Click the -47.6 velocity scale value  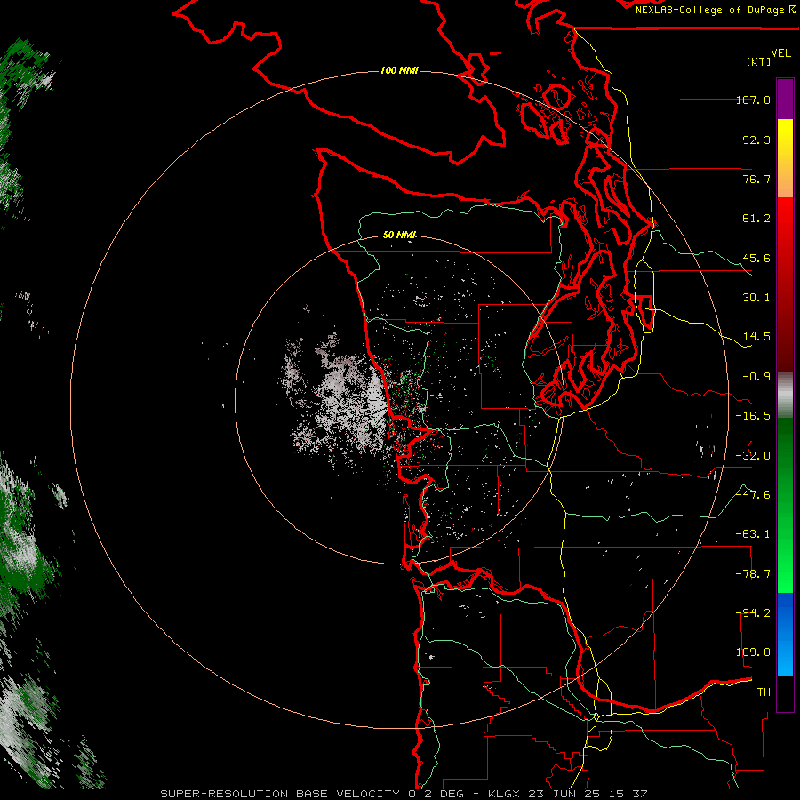(753, 495)
